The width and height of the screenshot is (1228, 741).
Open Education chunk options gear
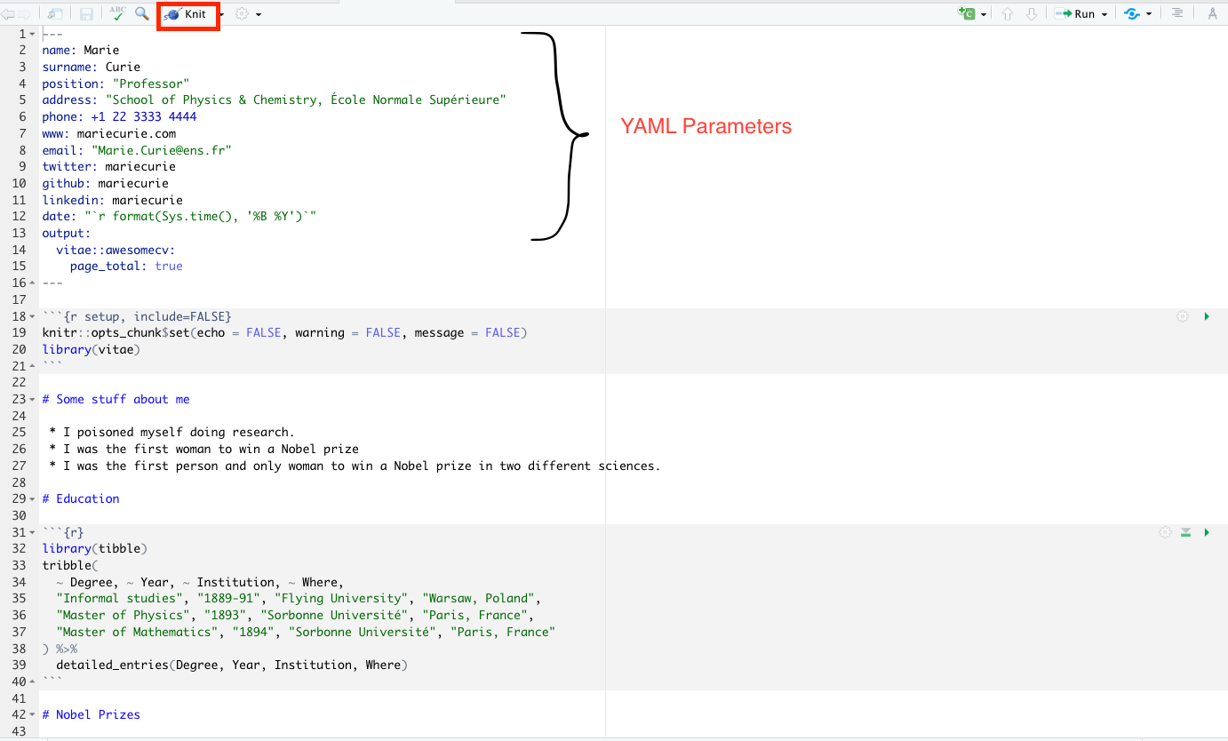[1165, 532]
